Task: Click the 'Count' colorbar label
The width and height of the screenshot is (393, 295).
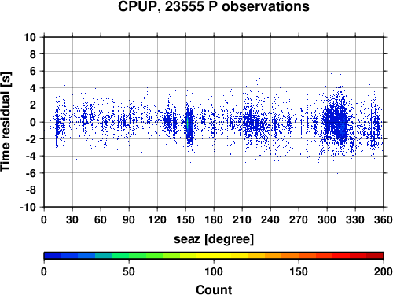Action: click(x=214, y=289)
